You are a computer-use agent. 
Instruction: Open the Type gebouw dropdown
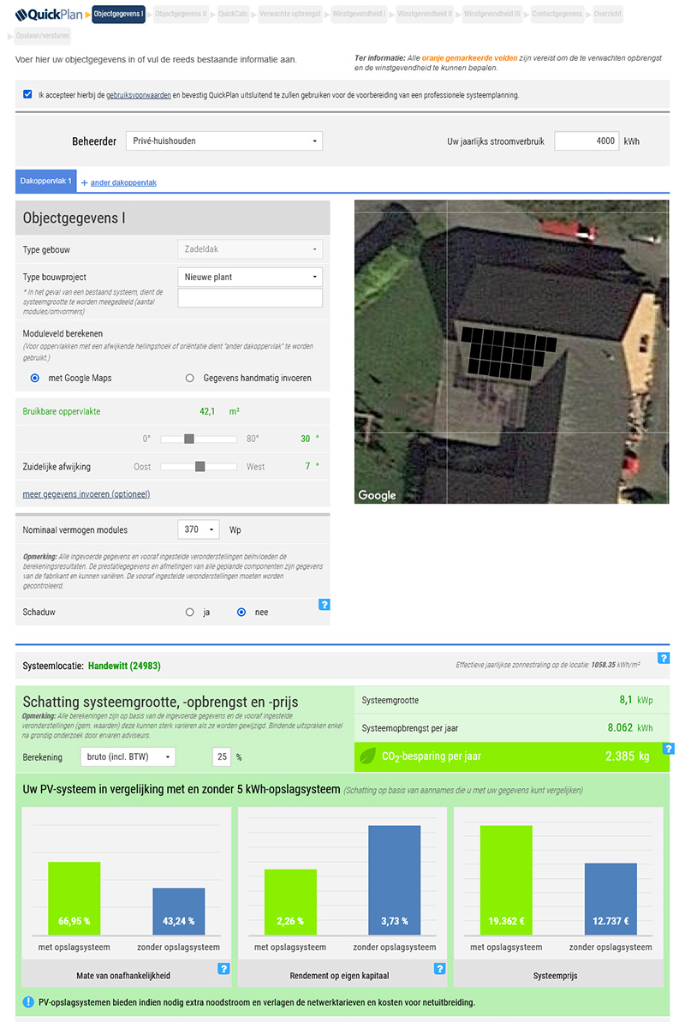point(250,249)
